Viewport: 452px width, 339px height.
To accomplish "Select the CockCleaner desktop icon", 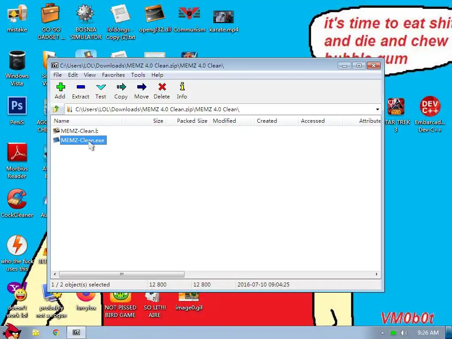I will pyautogui.click(x=17, y=203).
